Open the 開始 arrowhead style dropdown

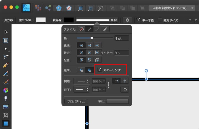click(x=82, y=81)
